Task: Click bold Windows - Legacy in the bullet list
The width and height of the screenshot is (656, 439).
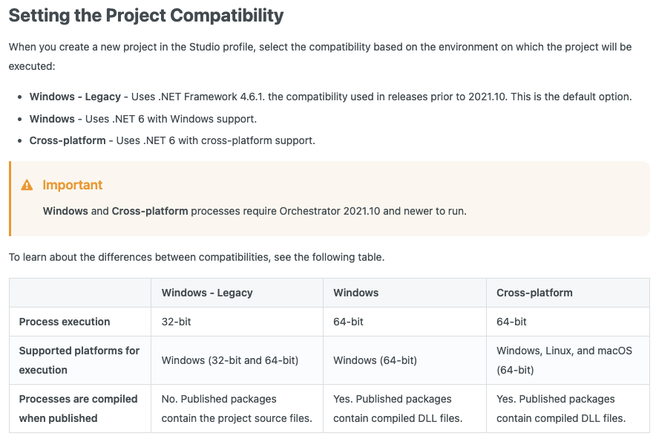Action: [x=74, y=97]
